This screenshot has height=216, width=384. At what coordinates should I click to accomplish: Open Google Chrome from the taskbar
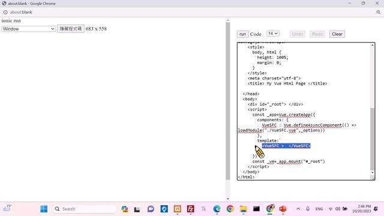pos(230,209)
